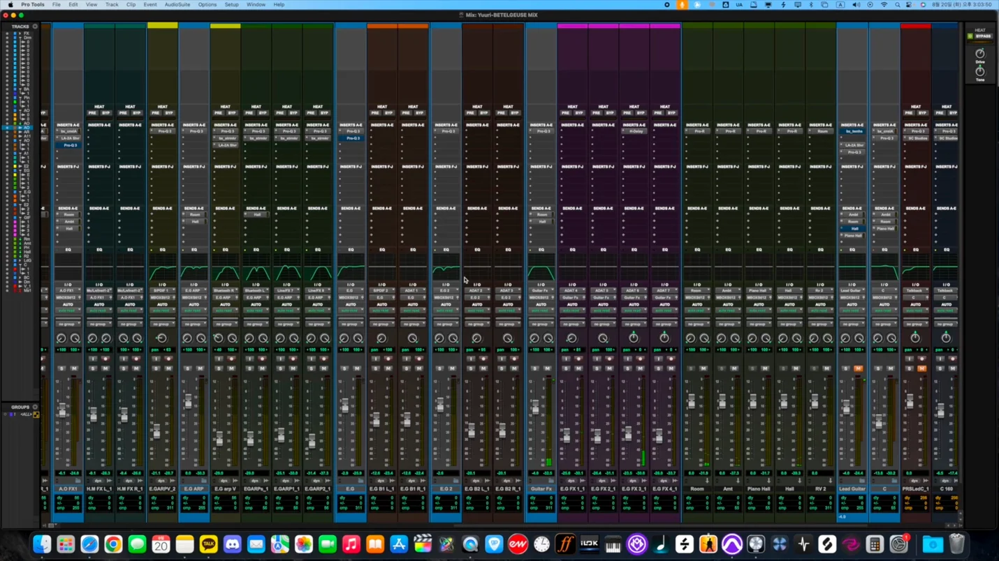Adjust the E.G FX 3_1 pan knob
This screenshot has width=999, height=561.
point(634,338)
